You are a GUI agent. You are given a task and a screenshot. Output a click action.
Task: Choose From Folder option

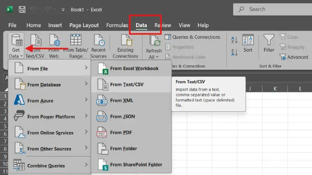tap(131, 148)
